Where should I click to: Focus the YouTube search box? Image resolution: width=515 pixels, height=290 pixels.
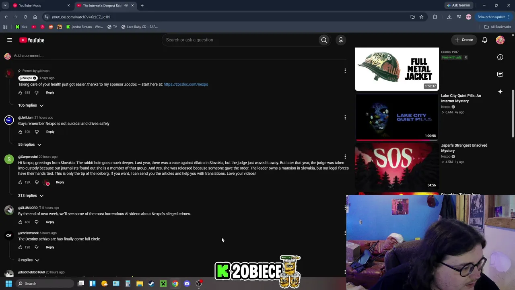point(239,40)
